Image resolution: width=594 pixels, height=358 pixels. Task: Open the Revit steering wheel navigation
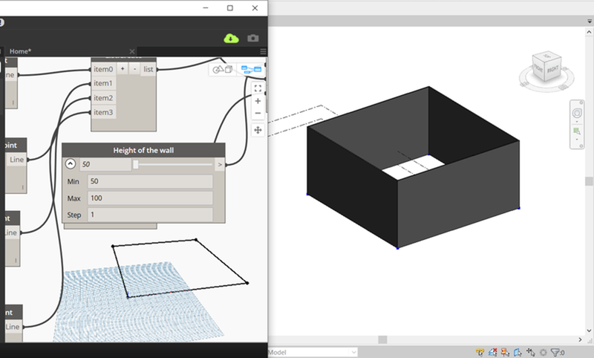coord(577,113)
